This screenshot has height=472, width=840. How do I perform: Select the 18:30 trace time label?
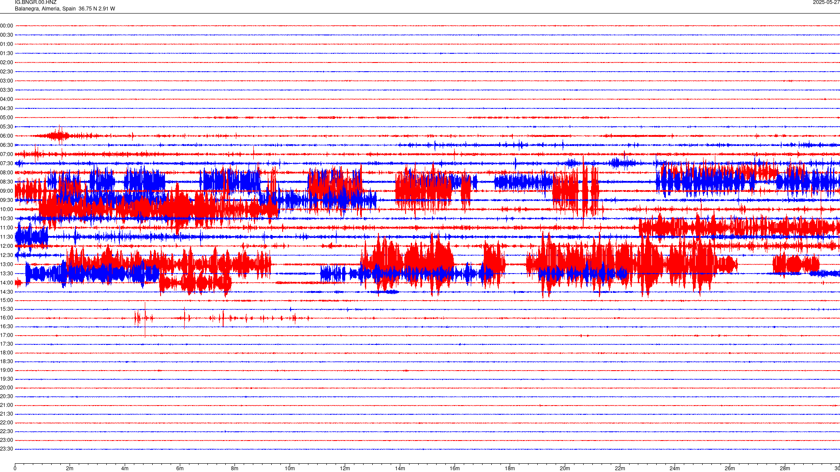tap(7, 361)
